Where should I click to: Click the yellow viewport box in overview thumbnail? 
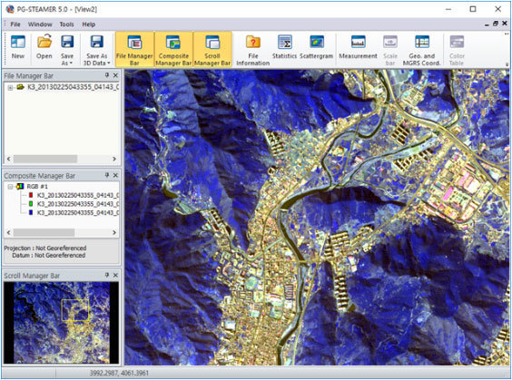[x=75, y=310]
